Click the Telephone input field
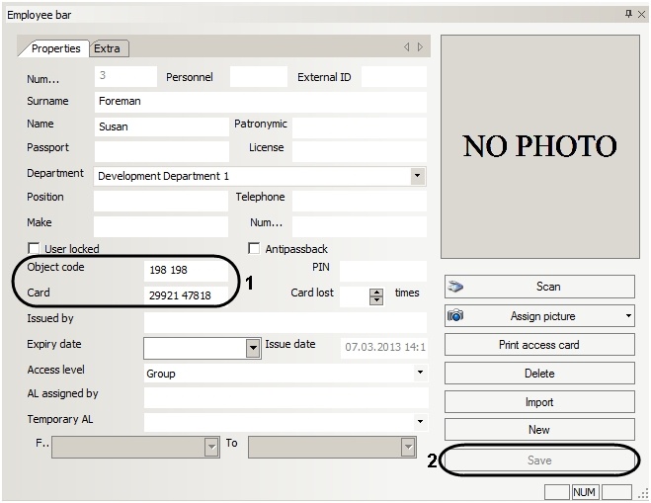Image resolution: width=651 pixels, height=503 pixels. tap(360, 201)
